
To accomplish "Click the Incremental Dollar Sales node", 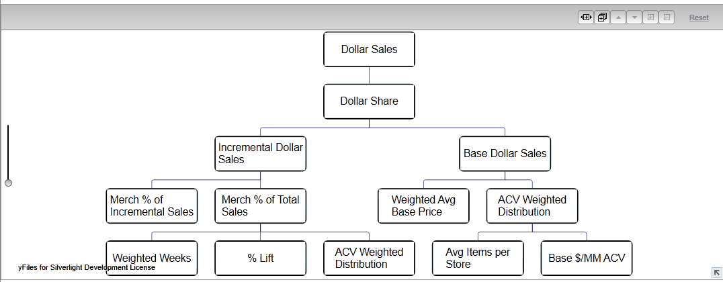I will click(261, 154).
